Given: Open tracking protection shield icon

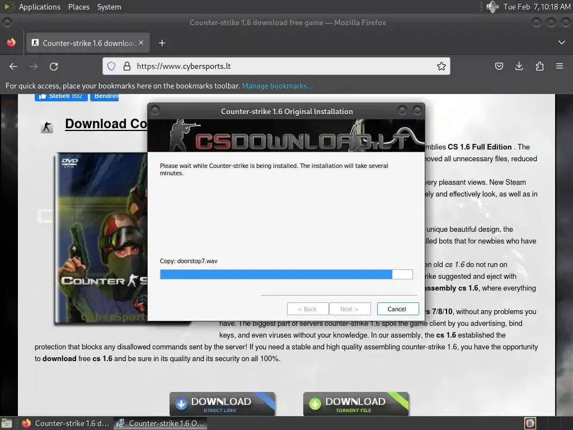Looking at the screenshot, I should coord(111,66).
